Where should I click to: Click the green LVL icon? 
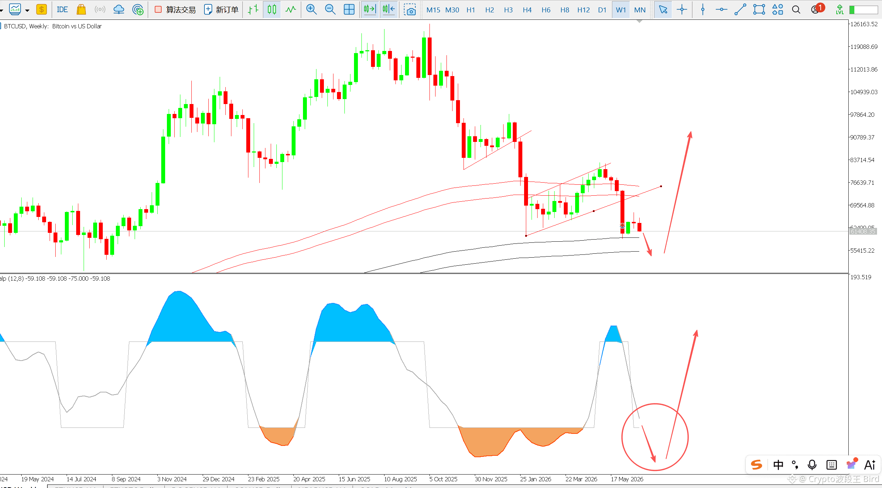click(x=840, y=10)
